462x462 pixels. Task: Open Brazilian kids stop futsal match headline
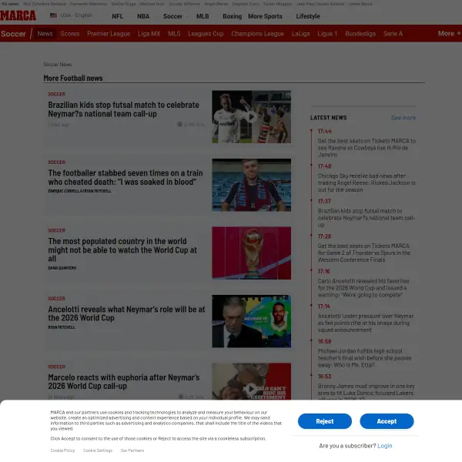(123, 109)
